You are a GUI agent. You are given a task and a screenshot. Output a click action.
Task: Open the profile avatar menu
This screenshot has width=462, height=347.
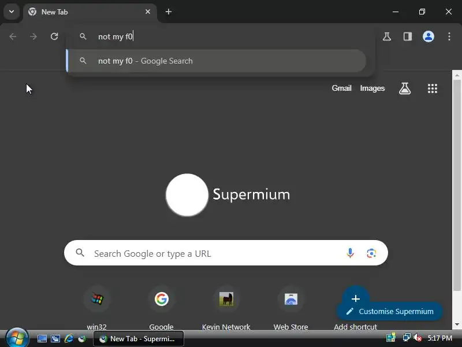click(x=429, y=36)
